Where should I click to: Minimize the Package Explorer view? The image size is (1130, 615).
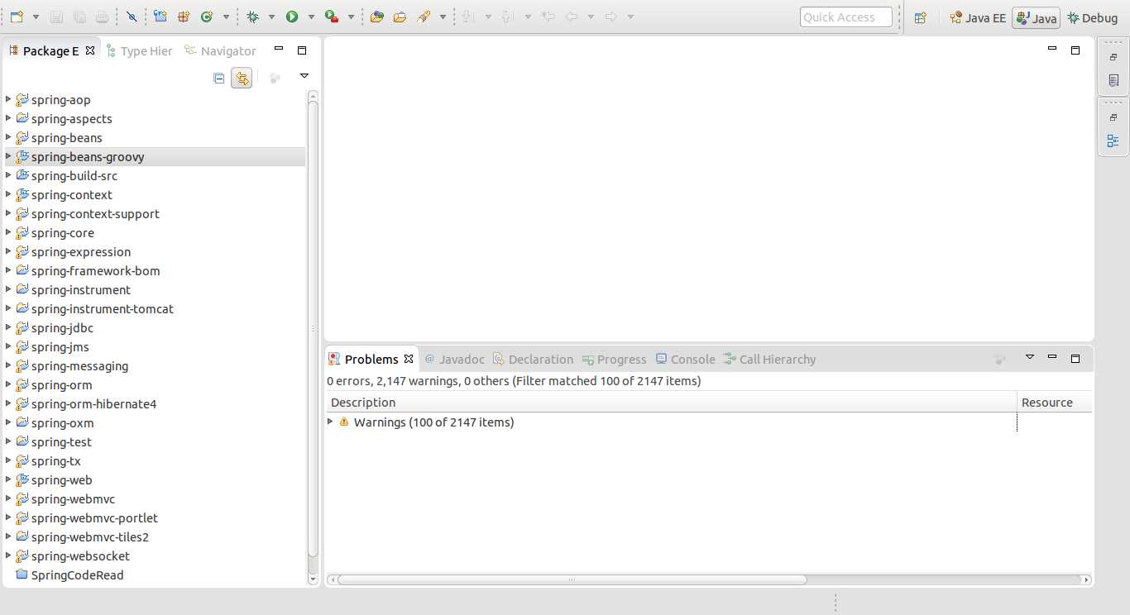pyautogui.click(x=279, y=50)
